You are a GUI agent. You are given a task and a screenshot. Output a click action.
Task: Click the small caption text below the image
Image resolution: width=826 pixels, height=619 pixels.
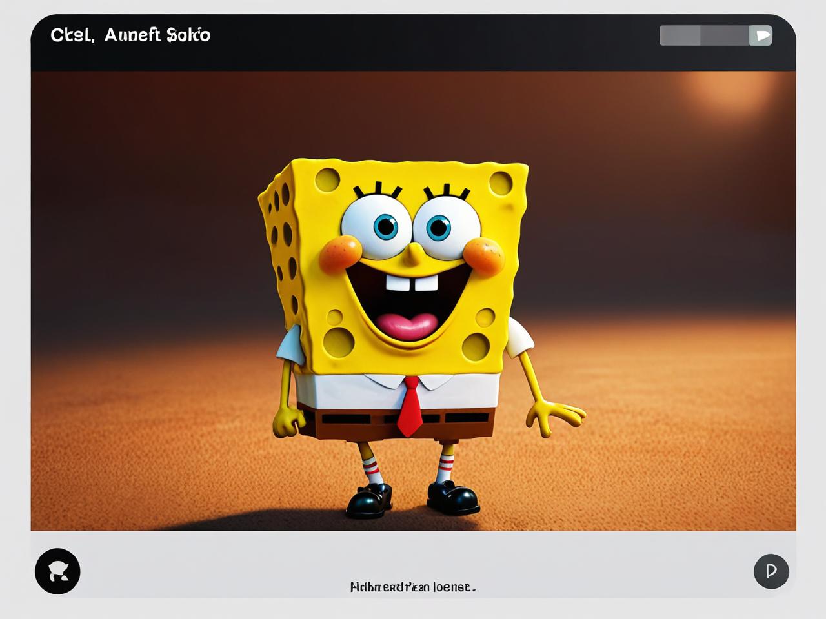[x=413, y=587]
